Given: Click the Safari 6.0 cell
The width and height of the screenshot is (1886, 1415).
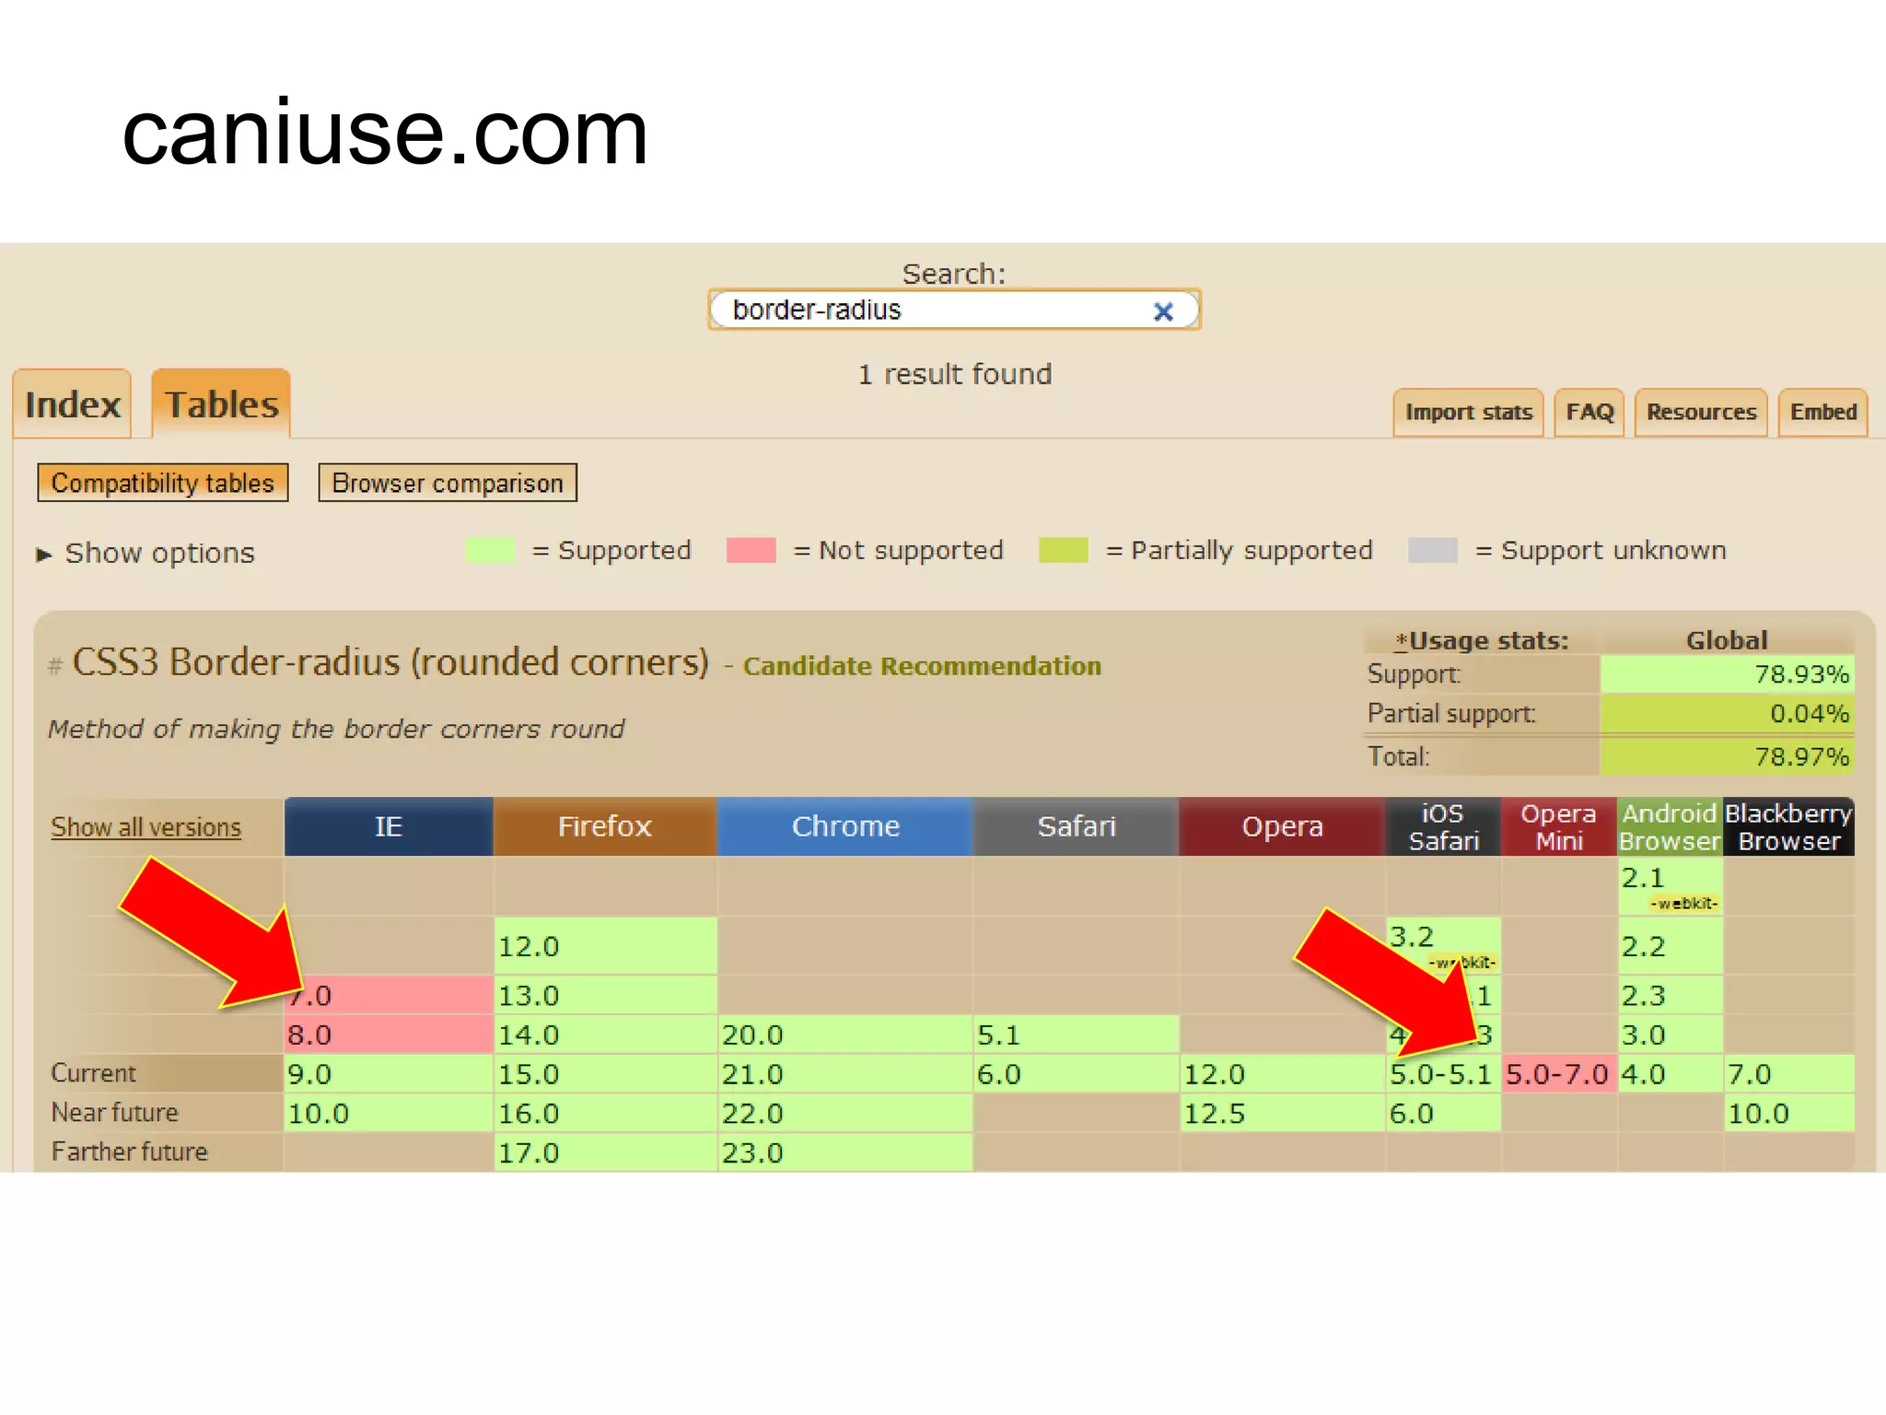Looking at the screenshot, I should [1077, 1074].
